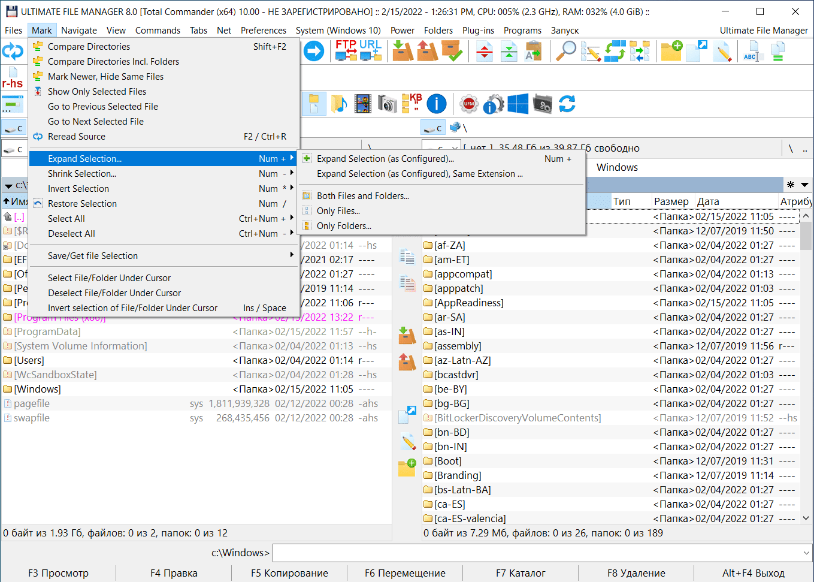Select the [AppReadiness] folder row
This screenshot has height=582, width=814.
tap(610, 303)
